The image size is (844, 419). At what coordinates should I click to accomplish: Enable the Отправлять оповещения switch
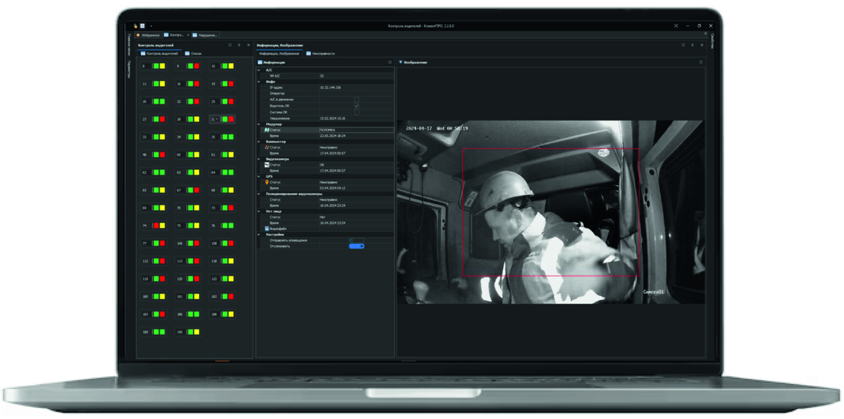click(356, 240)
